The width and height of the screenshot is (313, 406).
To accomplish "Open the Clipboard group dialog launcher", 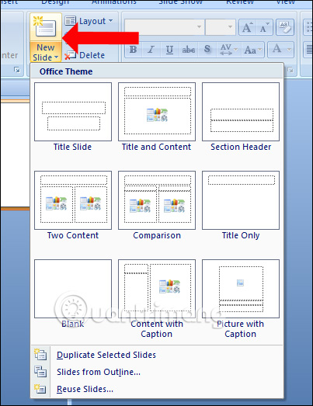I will (17, 70).
